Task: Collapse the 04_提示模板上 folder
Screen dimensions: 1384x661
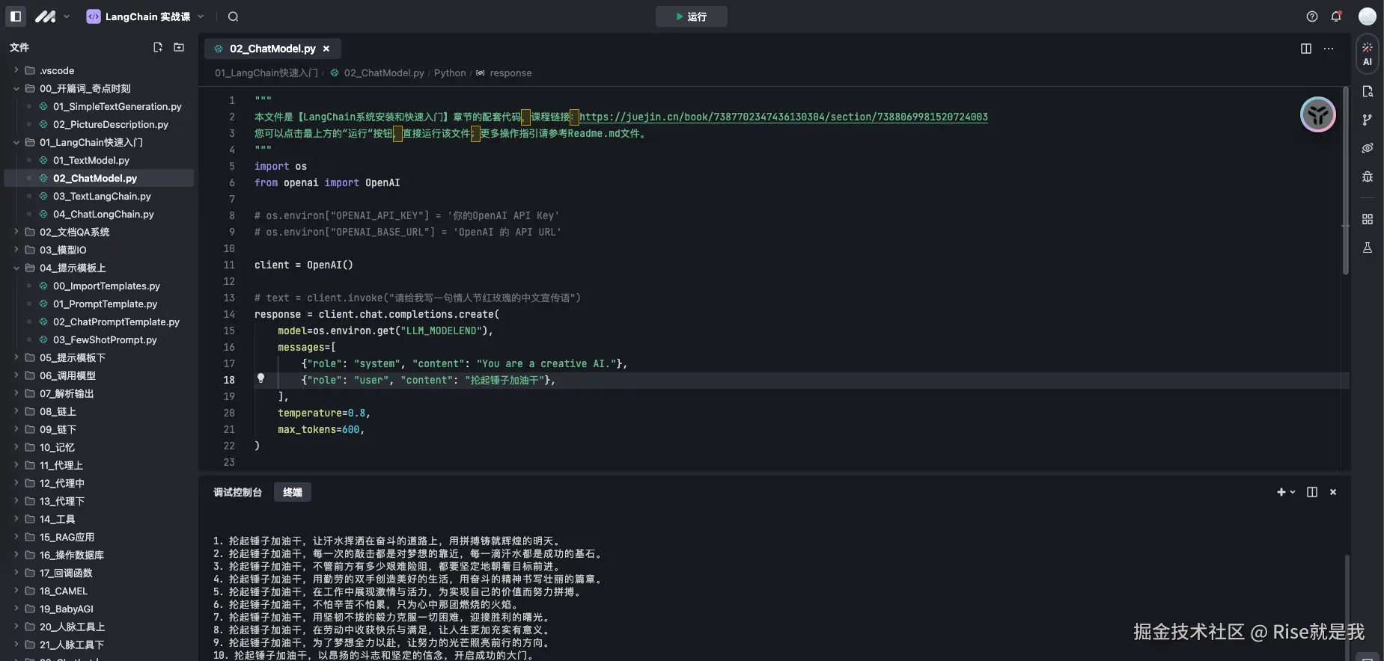Action: pos(73,268)
